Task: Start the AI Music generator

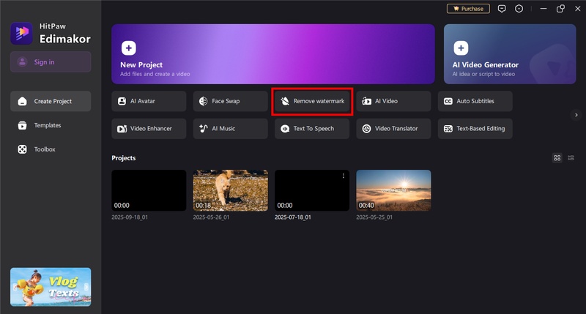Action: (230, 129)
